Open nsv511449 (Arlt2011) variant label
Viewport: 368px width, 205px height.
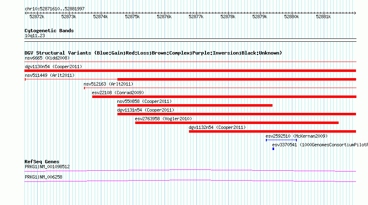click(50, 75)
